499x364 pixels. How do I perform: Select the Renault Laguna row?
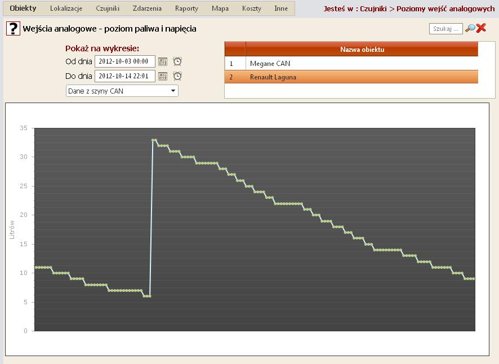[351, 77]
